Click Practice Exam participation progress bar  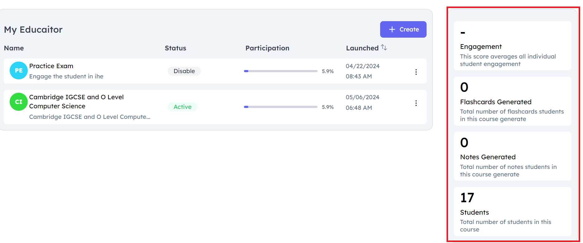click(280, 71)
